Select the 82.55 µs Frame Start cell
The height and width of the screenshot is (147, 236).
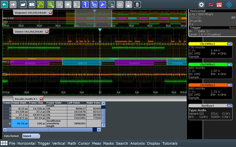20,123
